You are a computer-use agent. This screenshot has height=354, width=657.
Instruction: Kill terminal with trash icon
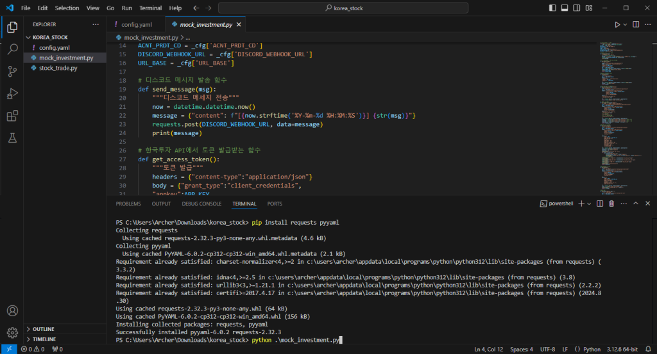pos(611,204)
